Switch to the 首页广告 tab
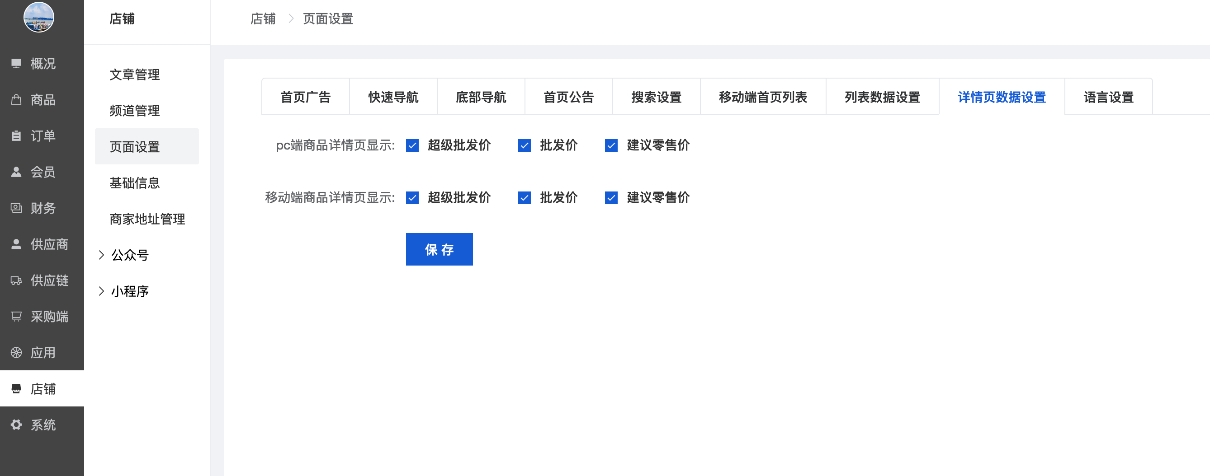This screenshot has width=1210, height=476. click(x=305, y=97)
